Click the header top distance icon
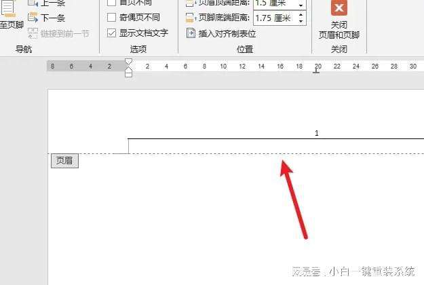This screenshot has width=424, height=285. [190, 3]
